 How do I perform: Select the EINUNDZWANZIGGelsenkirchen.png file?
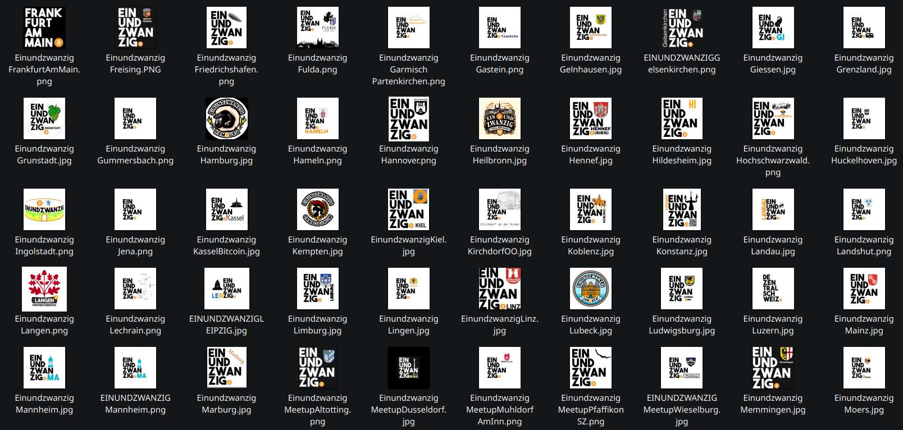coord(682,28)
